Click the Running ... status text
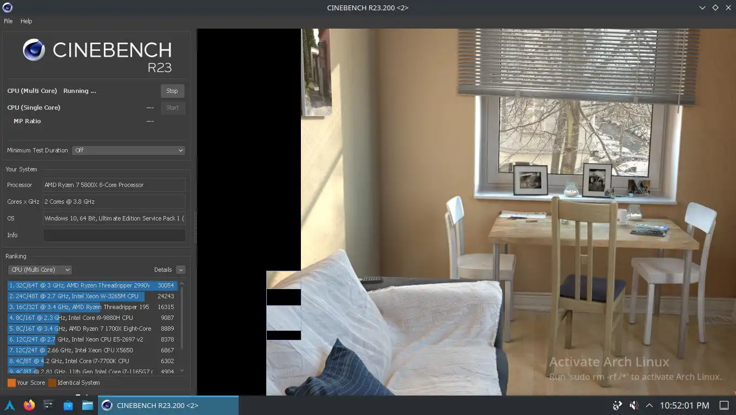 click(80, 91)
